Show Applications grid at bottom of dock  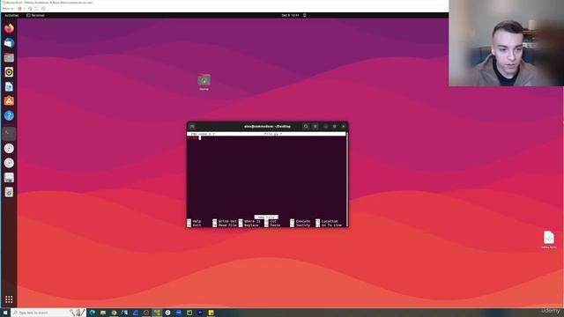9,299
